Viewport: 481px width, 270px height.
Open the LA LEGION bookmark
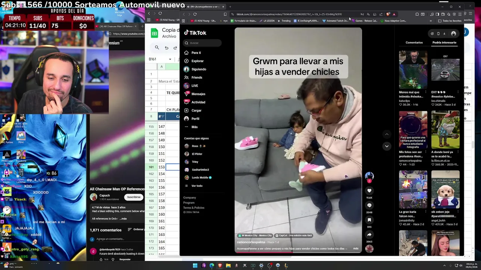point(267,21)
